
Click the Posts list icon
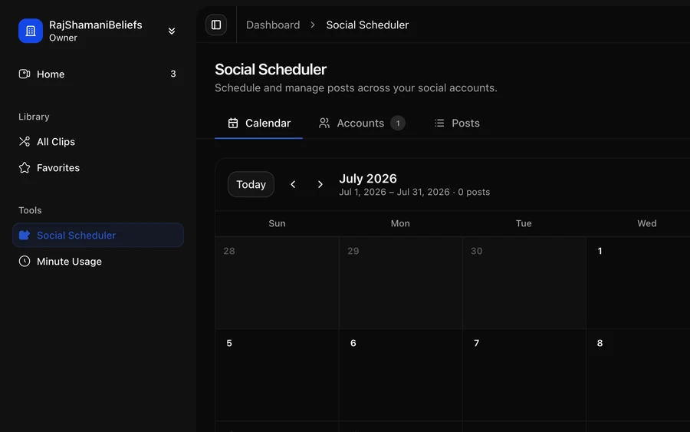pos(439,124)
